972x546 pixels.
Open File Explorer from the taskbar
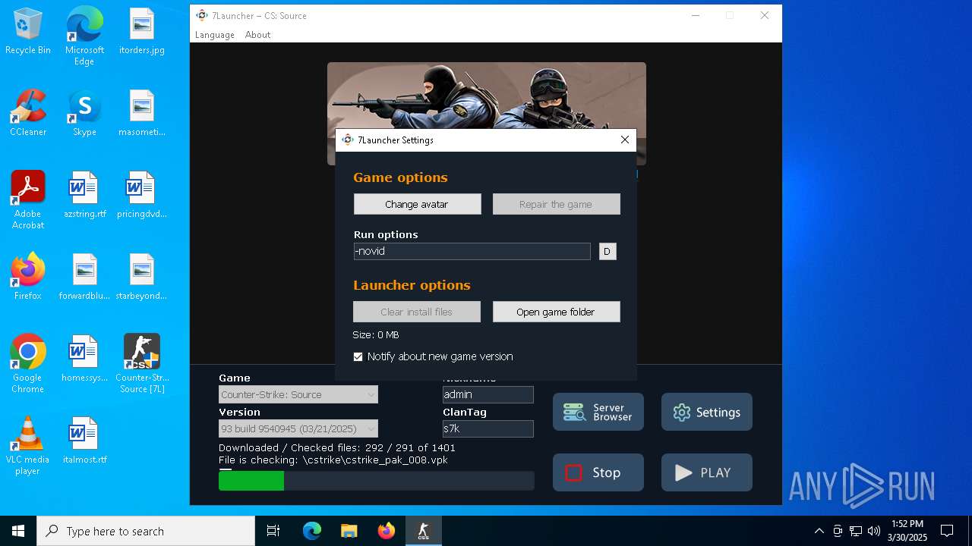pyautogui.click(x=349, y=531)
